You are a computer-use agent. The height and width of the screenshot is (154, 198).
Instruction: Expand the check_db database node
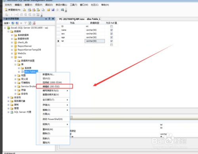tap(12, 43)
